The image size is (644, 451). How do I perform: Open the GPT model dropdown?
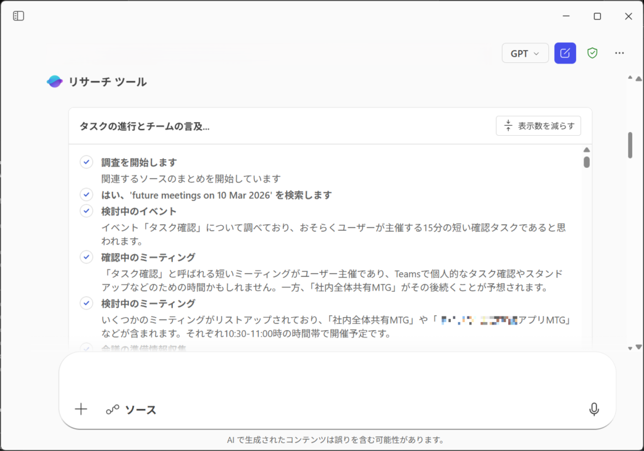[x=525, y=53]
